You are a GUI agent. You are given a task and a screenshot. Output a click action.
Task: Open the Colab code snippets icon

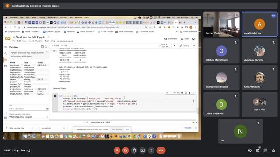(x=6, y=113)
